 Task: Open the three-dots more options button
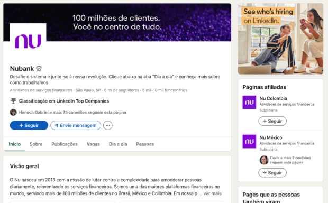pos(108,125)
